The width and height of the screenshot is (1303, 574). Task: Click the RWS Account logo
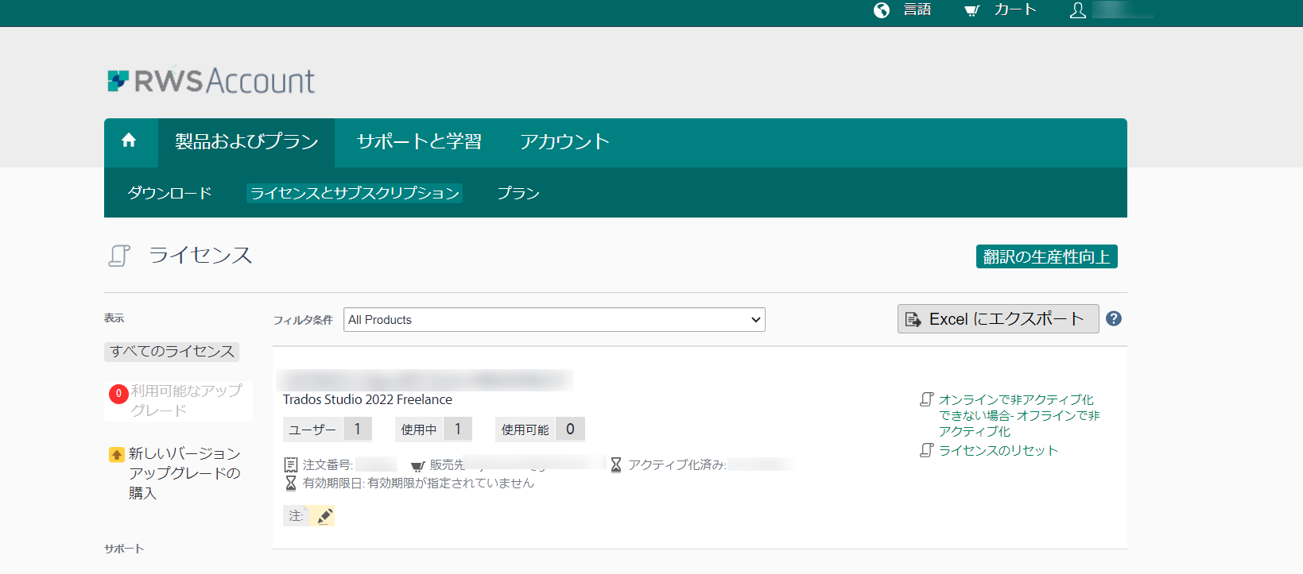pyautogui.click(x=211, y=81)
